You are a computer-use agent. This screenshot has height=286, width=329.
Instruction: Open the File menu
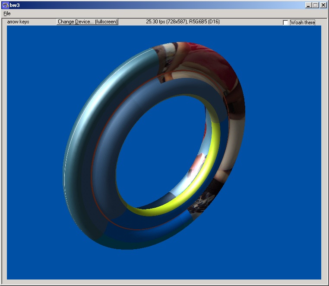(7, 14)
